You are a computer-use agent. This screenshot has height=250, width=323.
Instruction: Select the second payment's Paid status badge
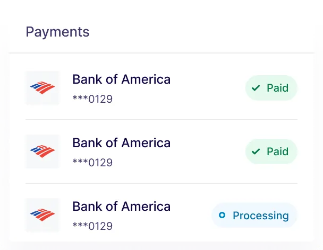click(x=271, y=151)
